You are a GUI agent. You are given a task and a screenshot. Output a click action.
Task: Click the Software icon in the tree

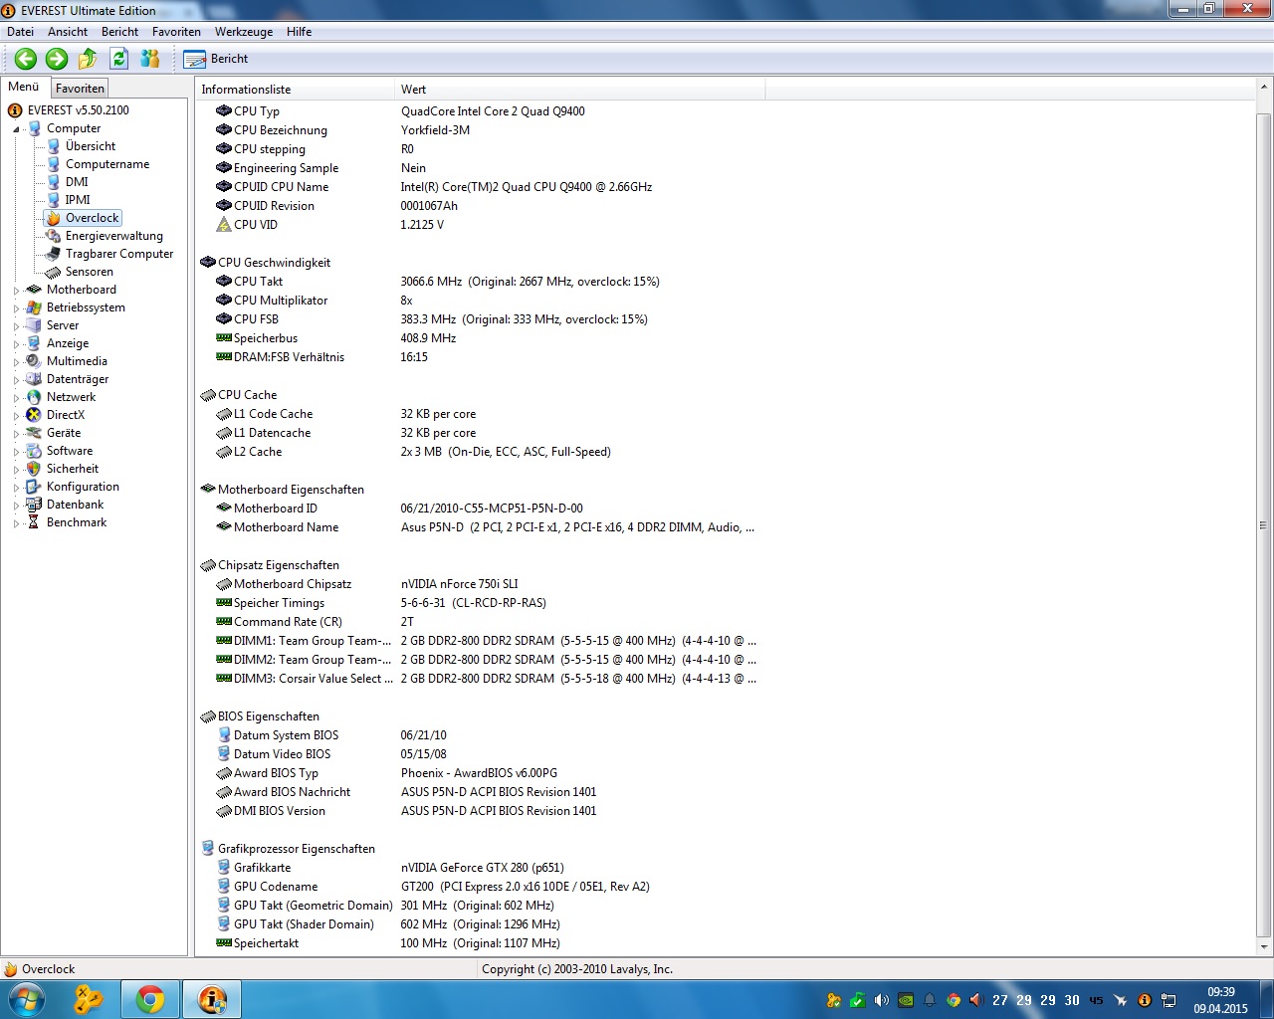pyautogui.click(x=34, y=451)
